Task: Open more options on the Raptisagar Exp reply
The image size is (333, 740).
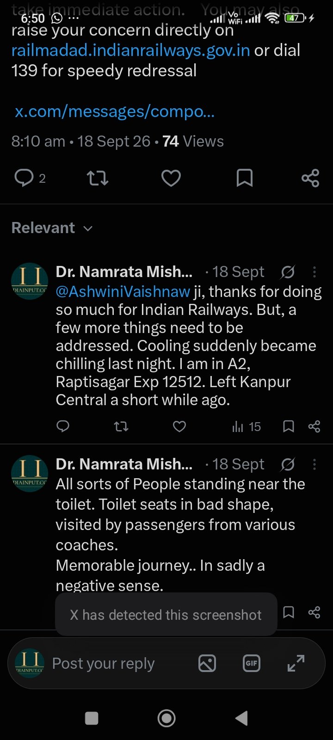Action: point(314,272)
